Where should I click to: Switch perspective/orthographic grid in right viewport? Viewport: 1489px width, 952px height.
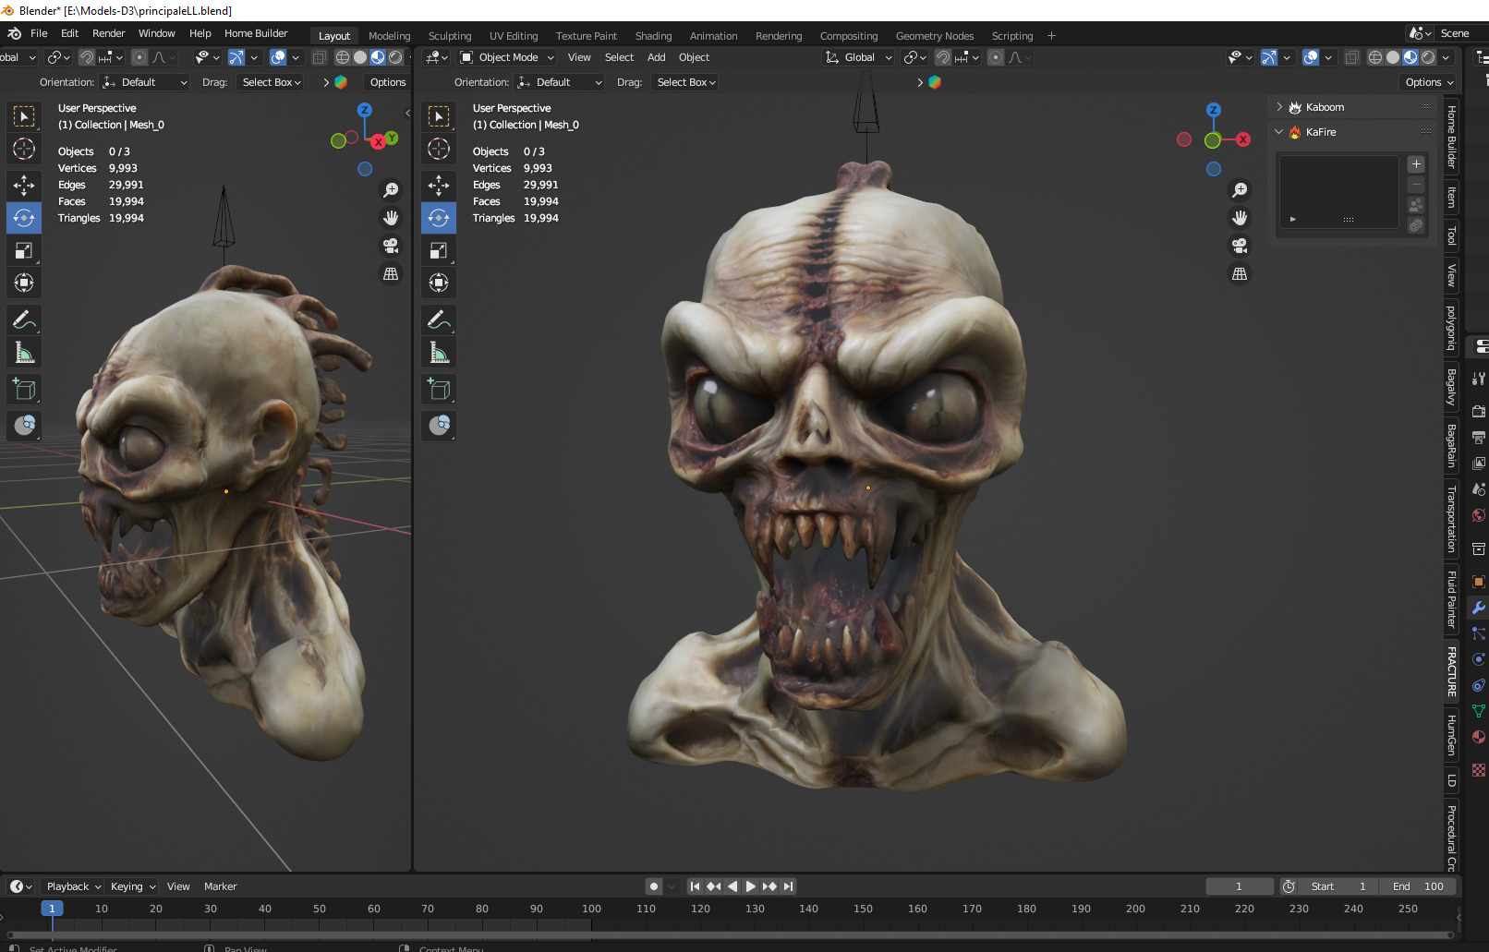1240,273
